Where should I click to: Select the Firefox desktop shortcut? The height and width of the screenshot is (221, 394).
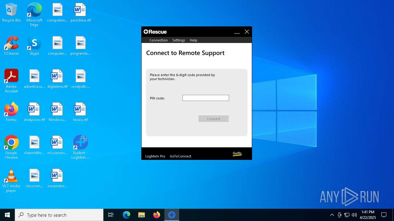click(x=11, y=112)
